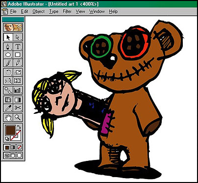The image size is (198, 183).
Task: Select the white arrow Direct Selection tool
Action: tap(18, 37)
